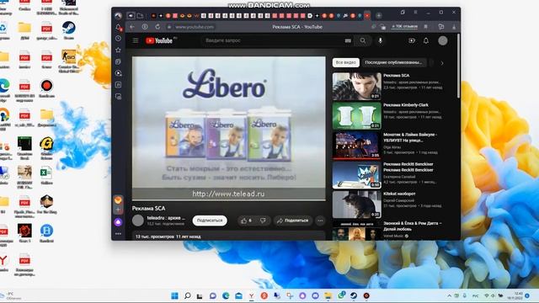The height and width of the screenshot is (303, 539).
Task: Share the video via Поделиться button
Action: pyautogui.click(x=292, y=221)
